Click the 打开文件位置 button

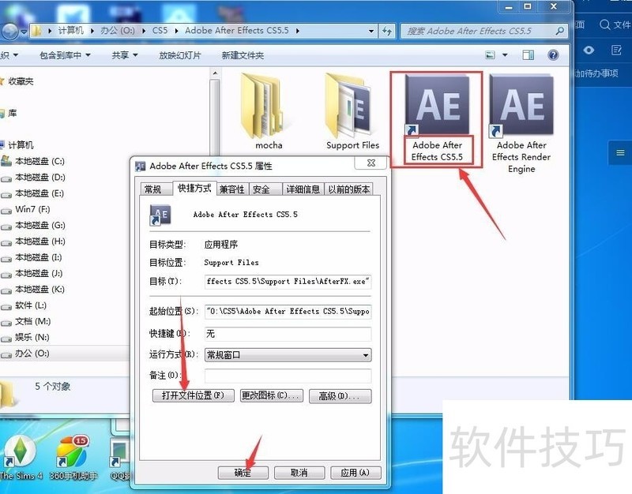193,395
